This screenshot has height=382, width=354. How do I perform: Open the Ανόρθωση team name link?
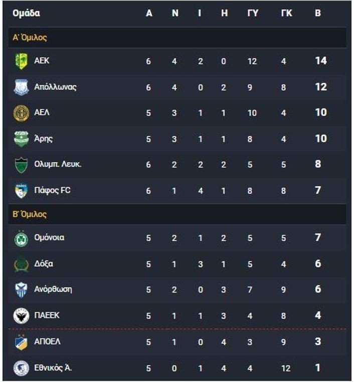click(53, 289)
